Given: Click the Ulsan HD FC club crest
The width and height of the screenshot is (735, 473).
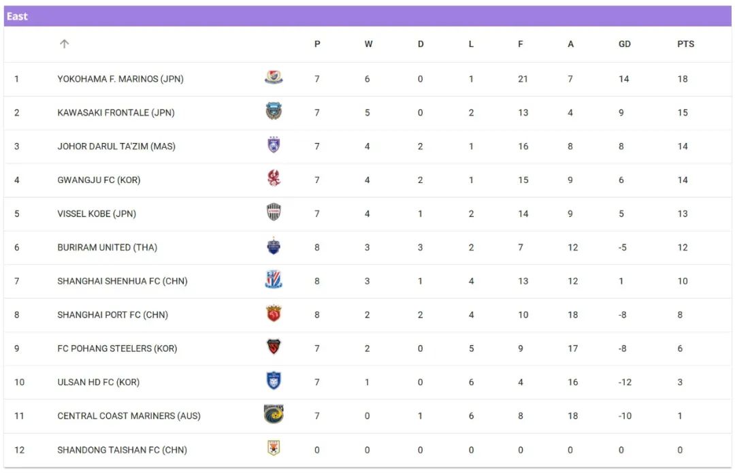Looking at the screenshot, I should click(274, 382).
